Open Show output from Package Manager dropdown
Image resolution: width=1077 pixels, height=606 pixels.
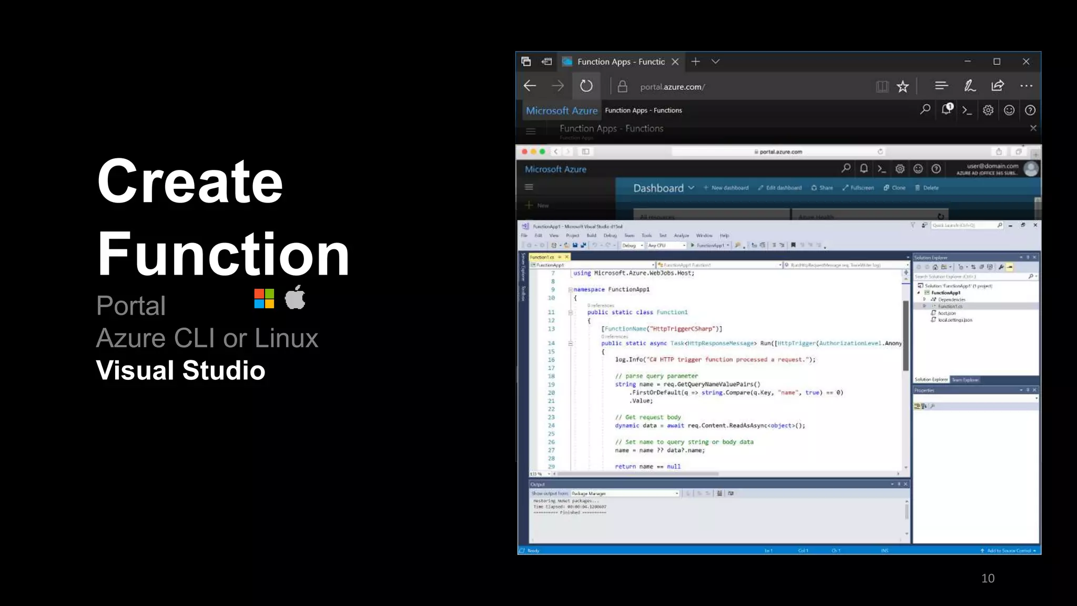[x=625, y=493]
